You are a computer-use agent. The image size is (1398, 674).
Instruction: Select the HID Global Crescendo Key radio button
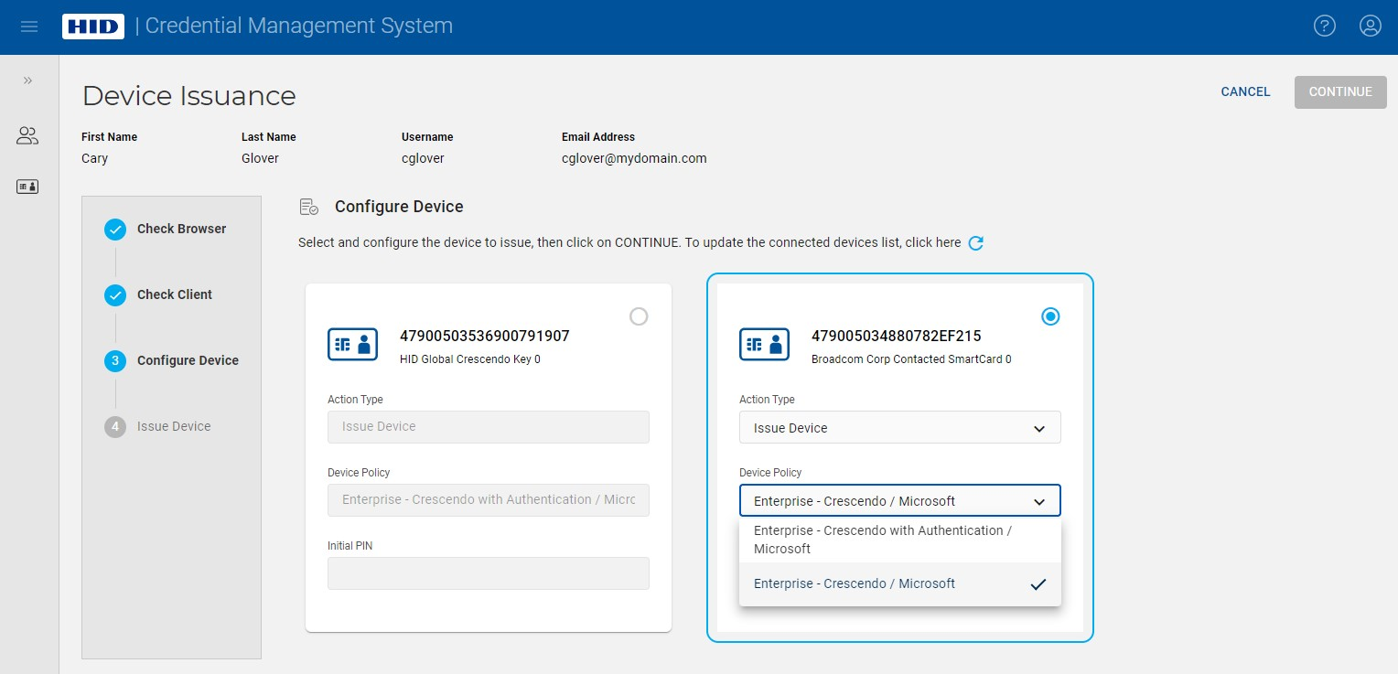[639, 316]
